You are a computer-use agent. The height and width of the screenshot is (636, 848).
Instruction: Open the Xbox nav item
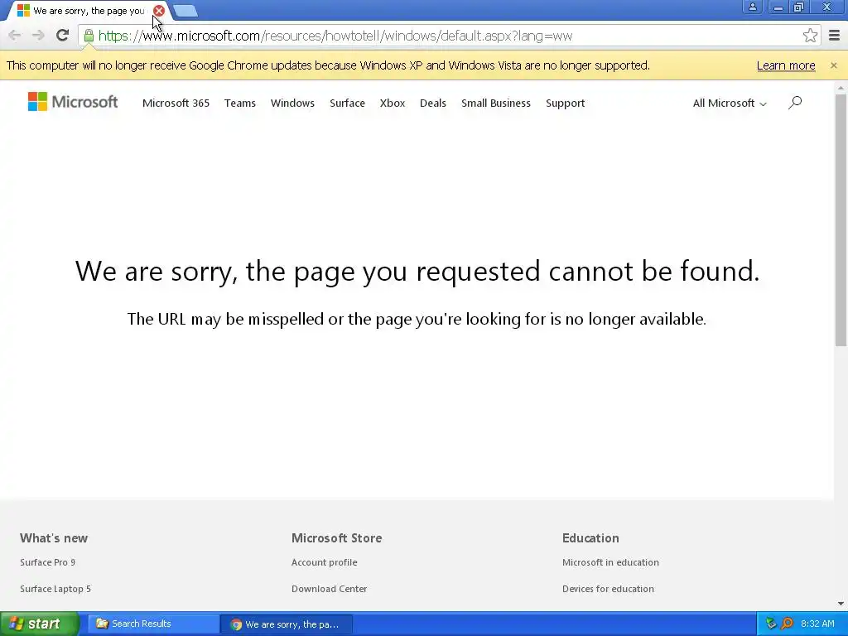pos(392,104)
